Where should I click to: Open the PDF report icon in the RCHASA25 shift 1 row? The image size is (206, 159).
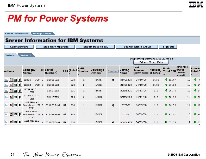point(11,91)
